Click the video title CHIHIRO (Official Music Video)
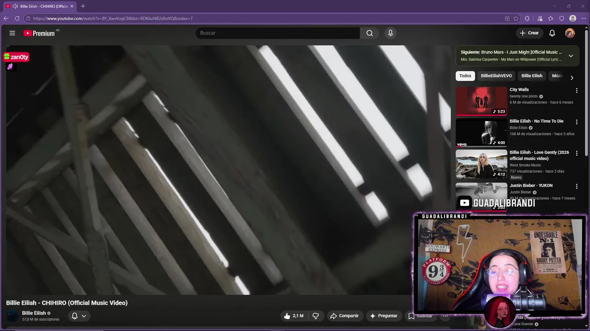Screen dimensions: 590x331 (x=67, y=302)
